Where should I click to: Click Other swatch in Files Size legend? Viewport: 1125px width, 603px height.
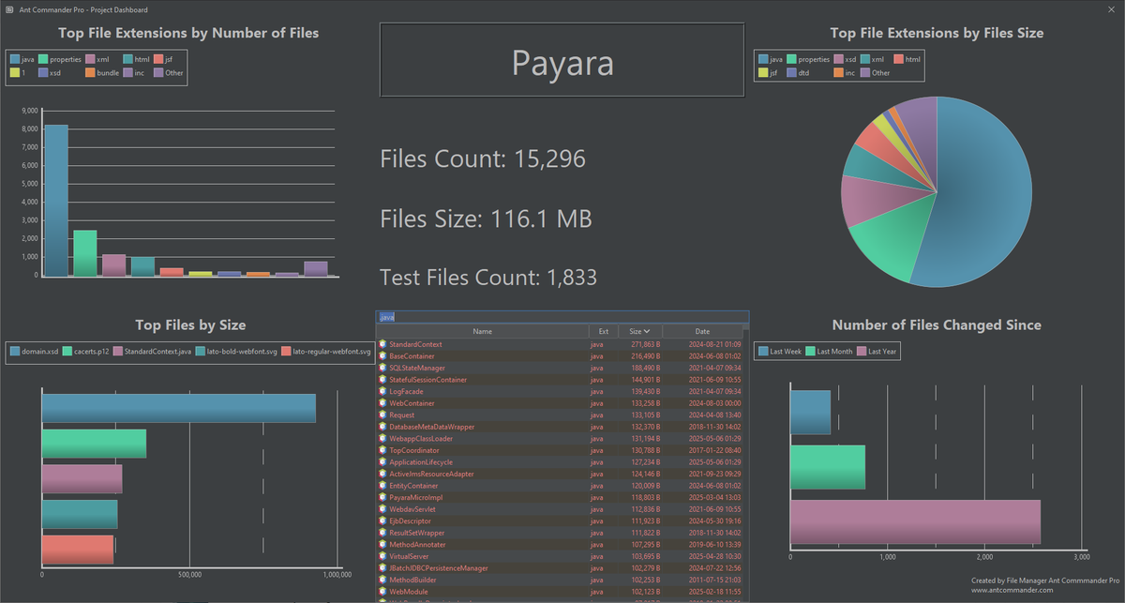pyautogui.click(x=864, y=72)
